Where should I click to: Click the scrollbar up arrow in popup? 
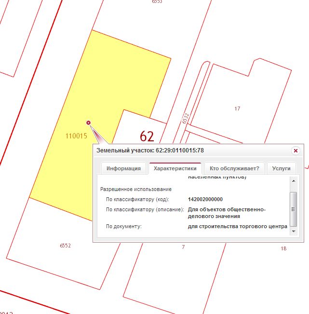[293, 180]
